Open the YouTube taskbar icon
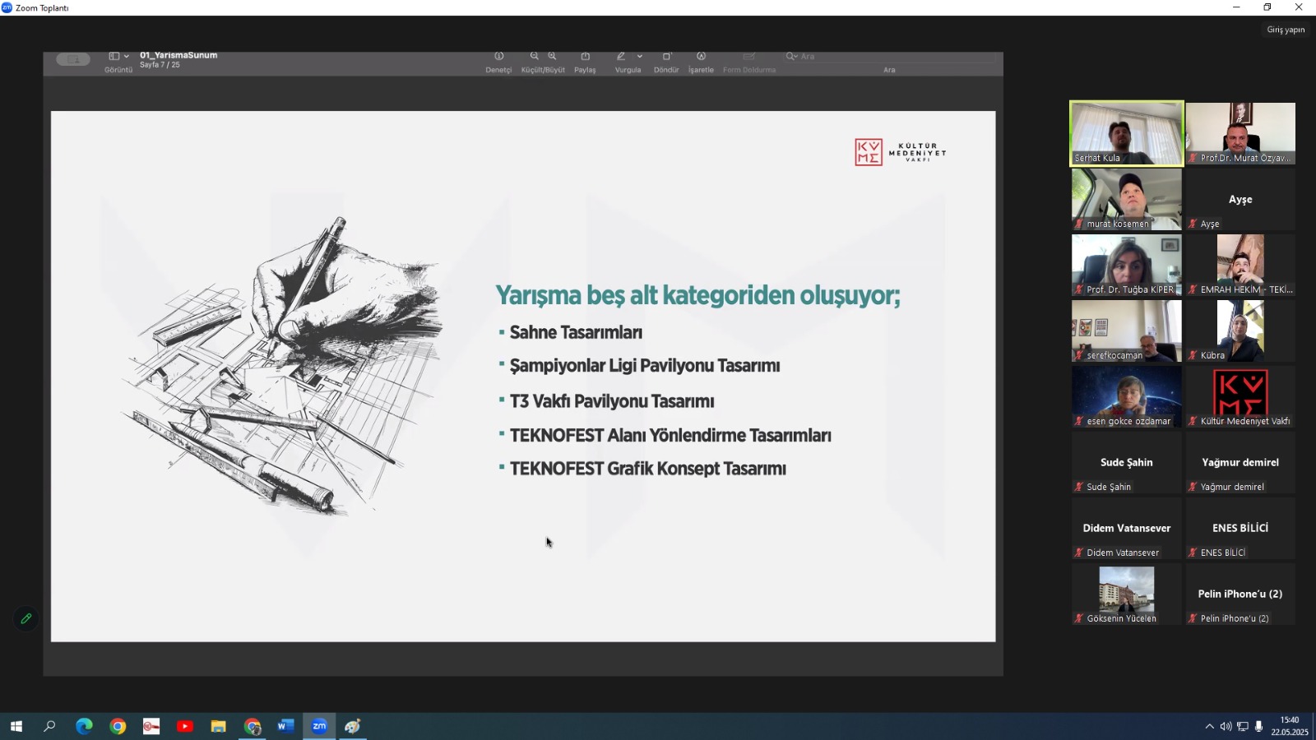1316x740 pixels. tap(185, 726)
